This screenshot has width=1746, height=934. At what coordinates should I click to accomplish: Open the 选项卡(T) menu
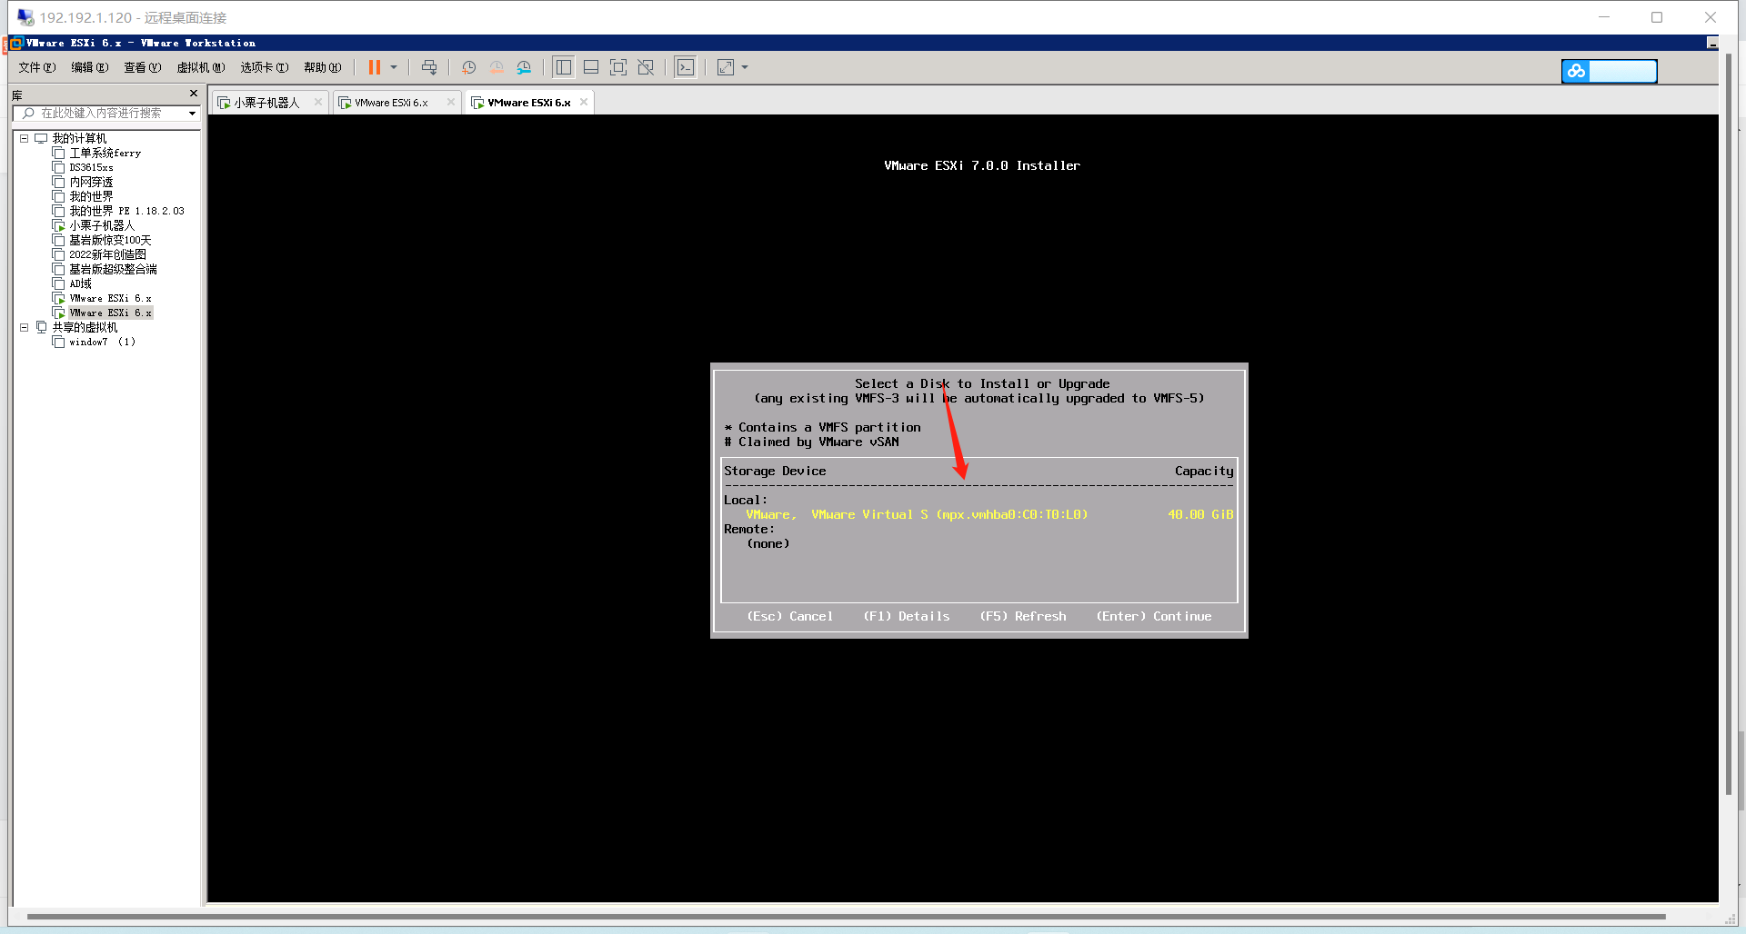265,67
